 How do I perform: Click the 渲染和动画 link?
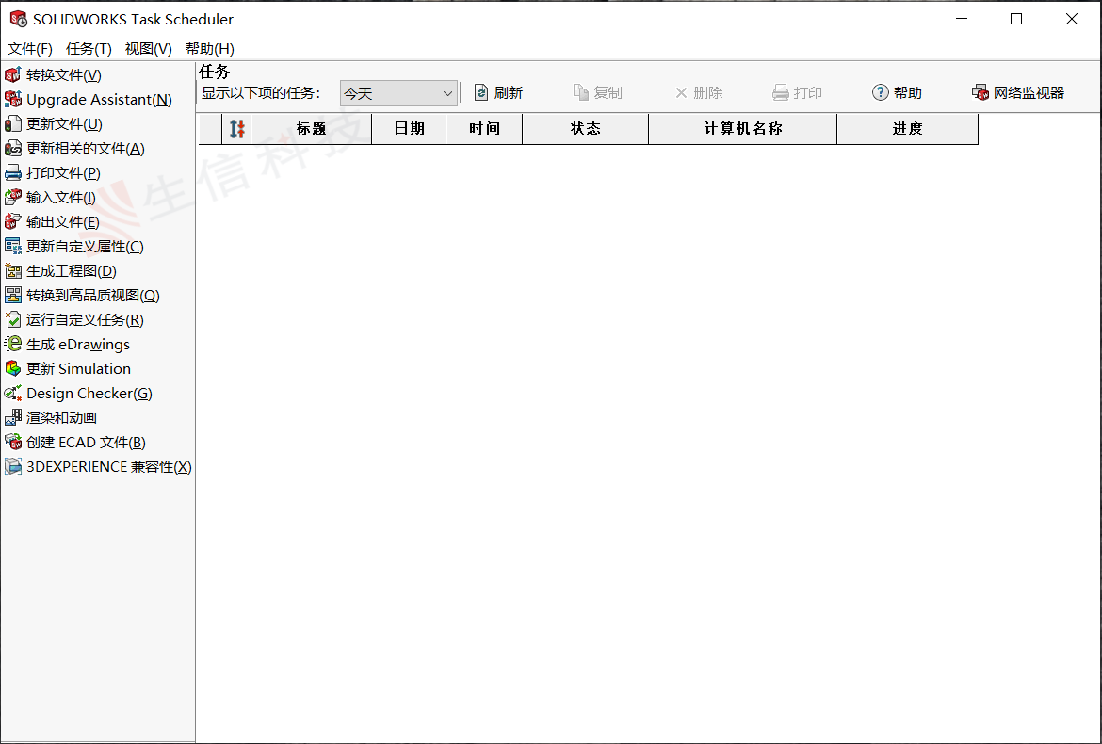[x=61, y=418]
